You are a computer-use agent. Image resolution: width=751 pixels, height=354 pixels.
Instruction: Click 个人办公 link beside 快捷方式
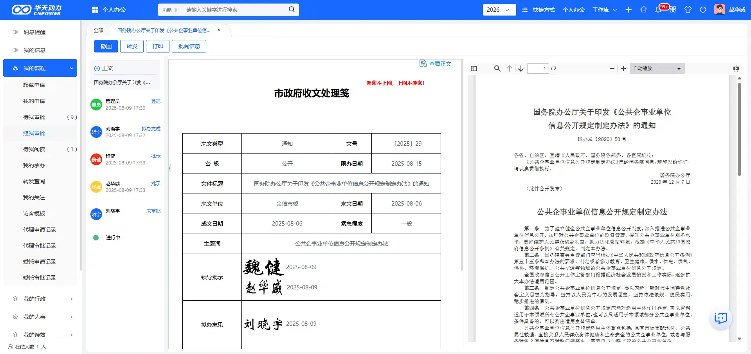(573, 10)
